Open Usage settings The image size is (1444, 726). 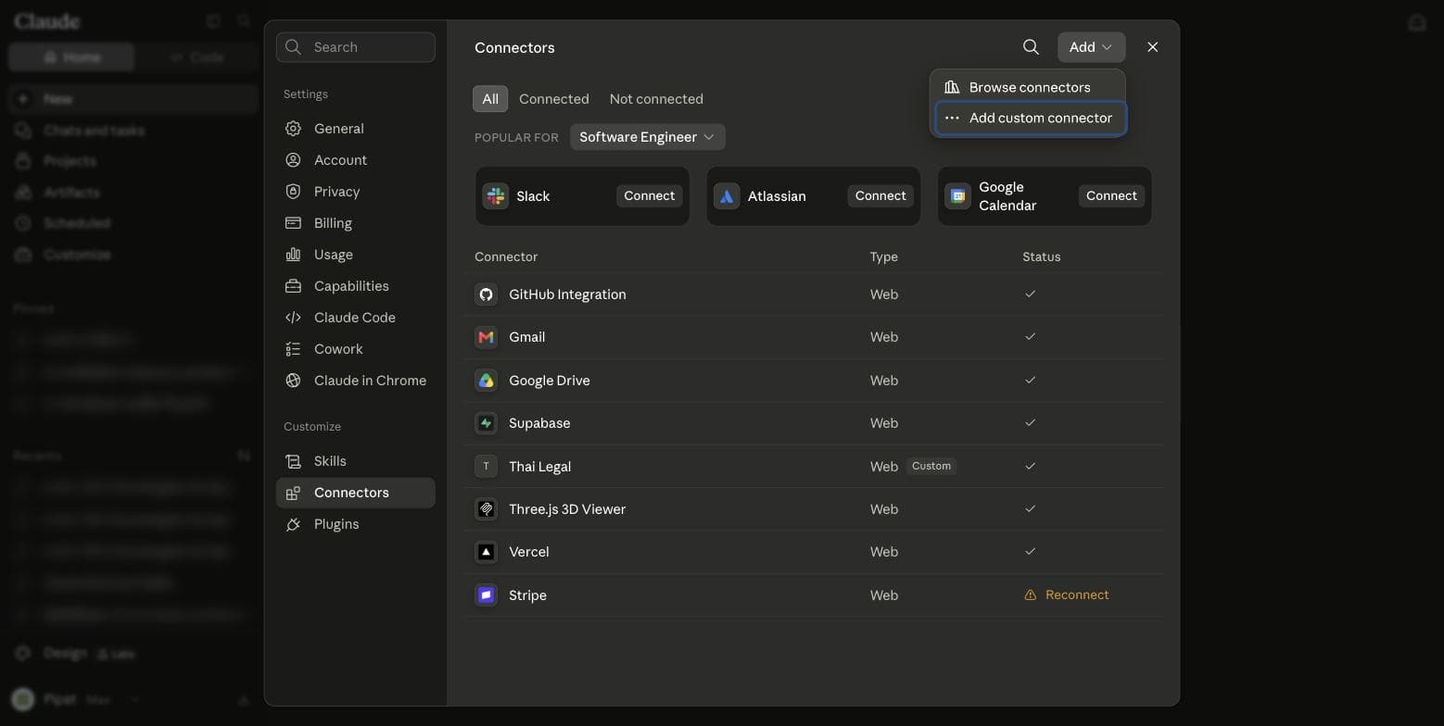click(x=355, y=255)
